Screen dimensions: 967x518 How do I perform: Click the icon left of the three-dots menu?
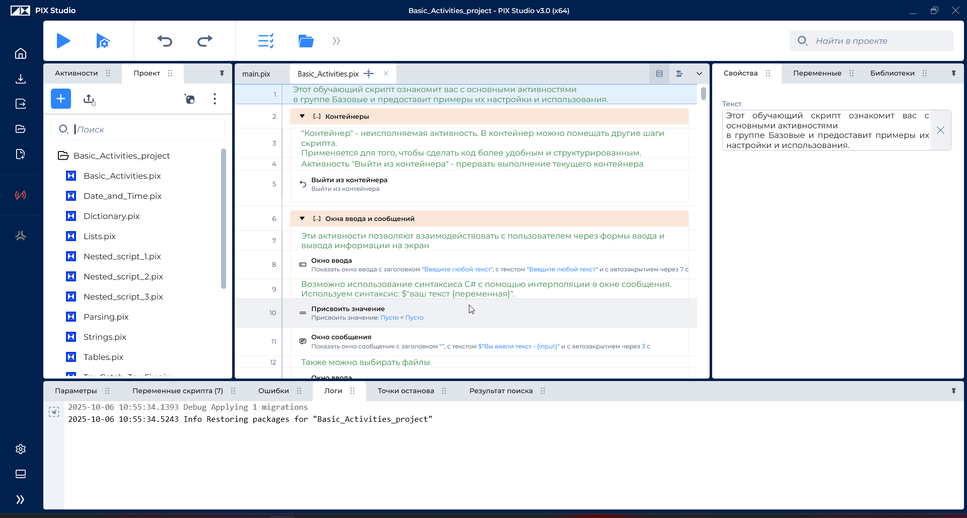click(189, 99)
